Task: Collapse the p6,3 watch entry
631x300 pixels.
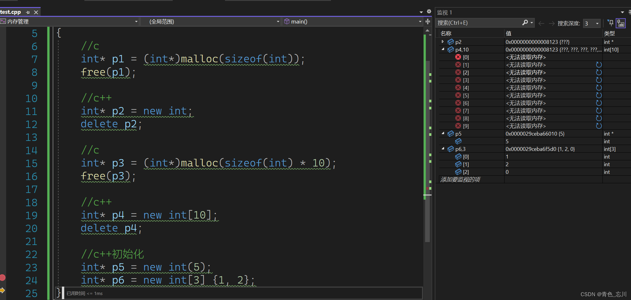Action: coord(443,149)
